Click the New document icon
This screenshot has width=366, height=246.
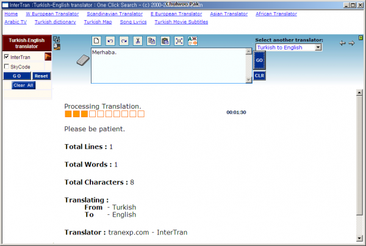[x=96, y=41]
